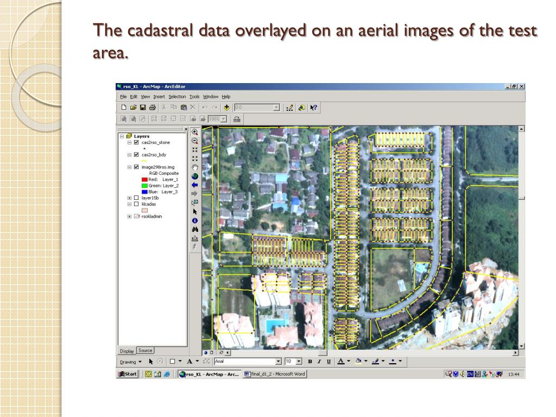Hide the image298rso.img layer
The width and height of the screenshot is (556, 417).
click(136, 167)
